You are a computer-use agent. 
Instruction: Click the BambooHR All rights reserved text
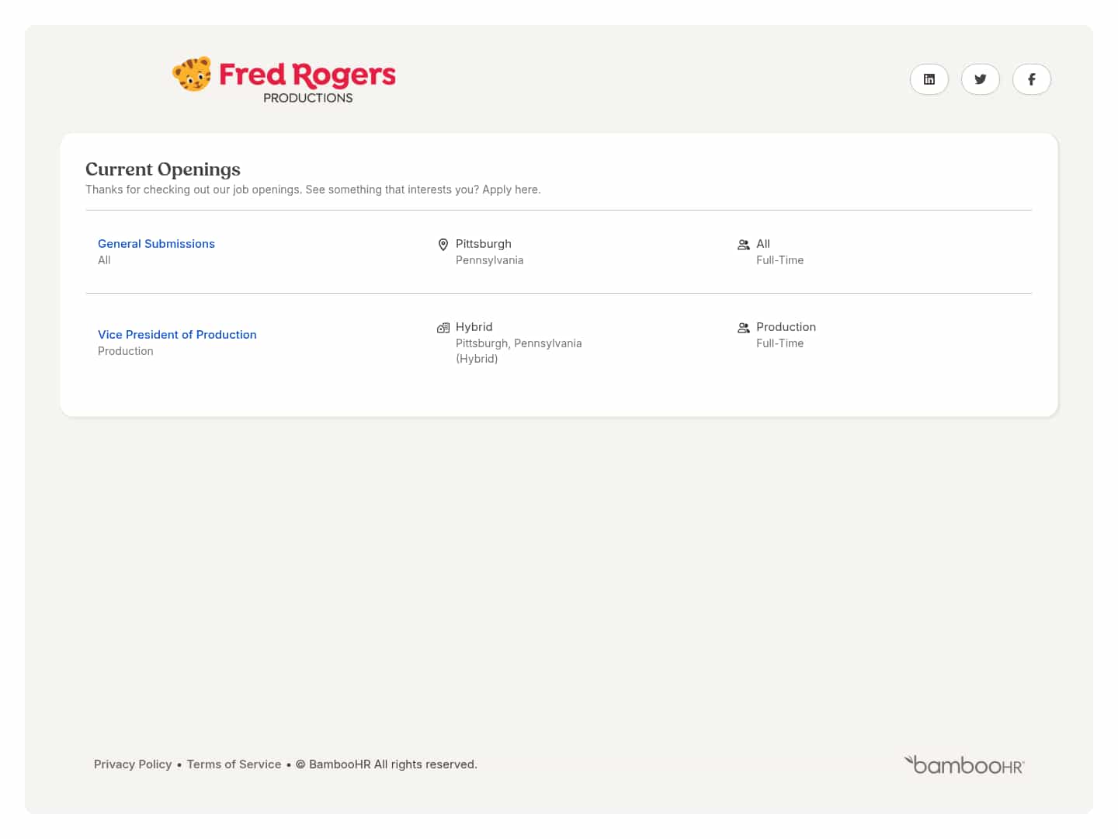(393, 764)
